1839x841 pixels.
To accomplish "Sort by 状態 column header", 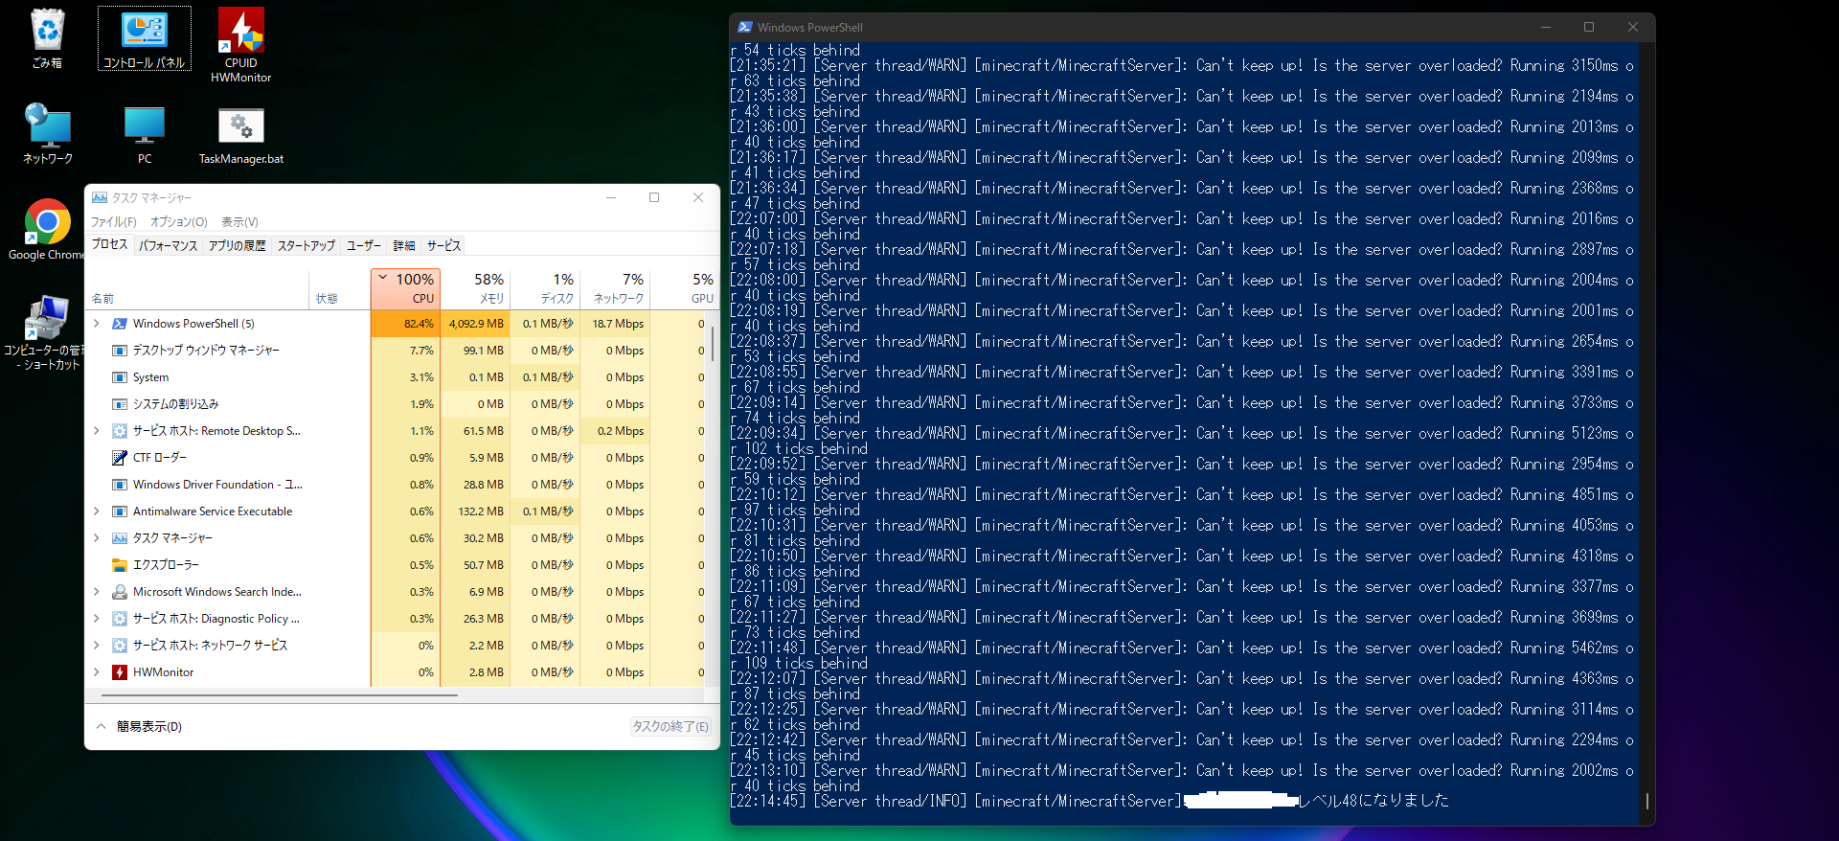I will coord(339,288).
